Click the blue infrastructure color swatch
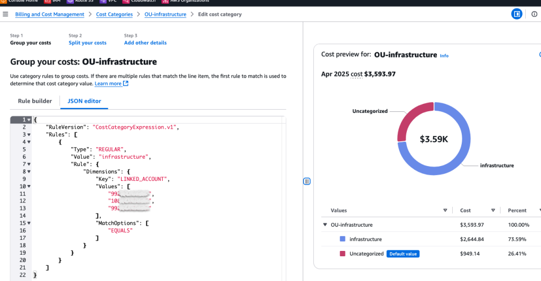 [x=342, y=239]
